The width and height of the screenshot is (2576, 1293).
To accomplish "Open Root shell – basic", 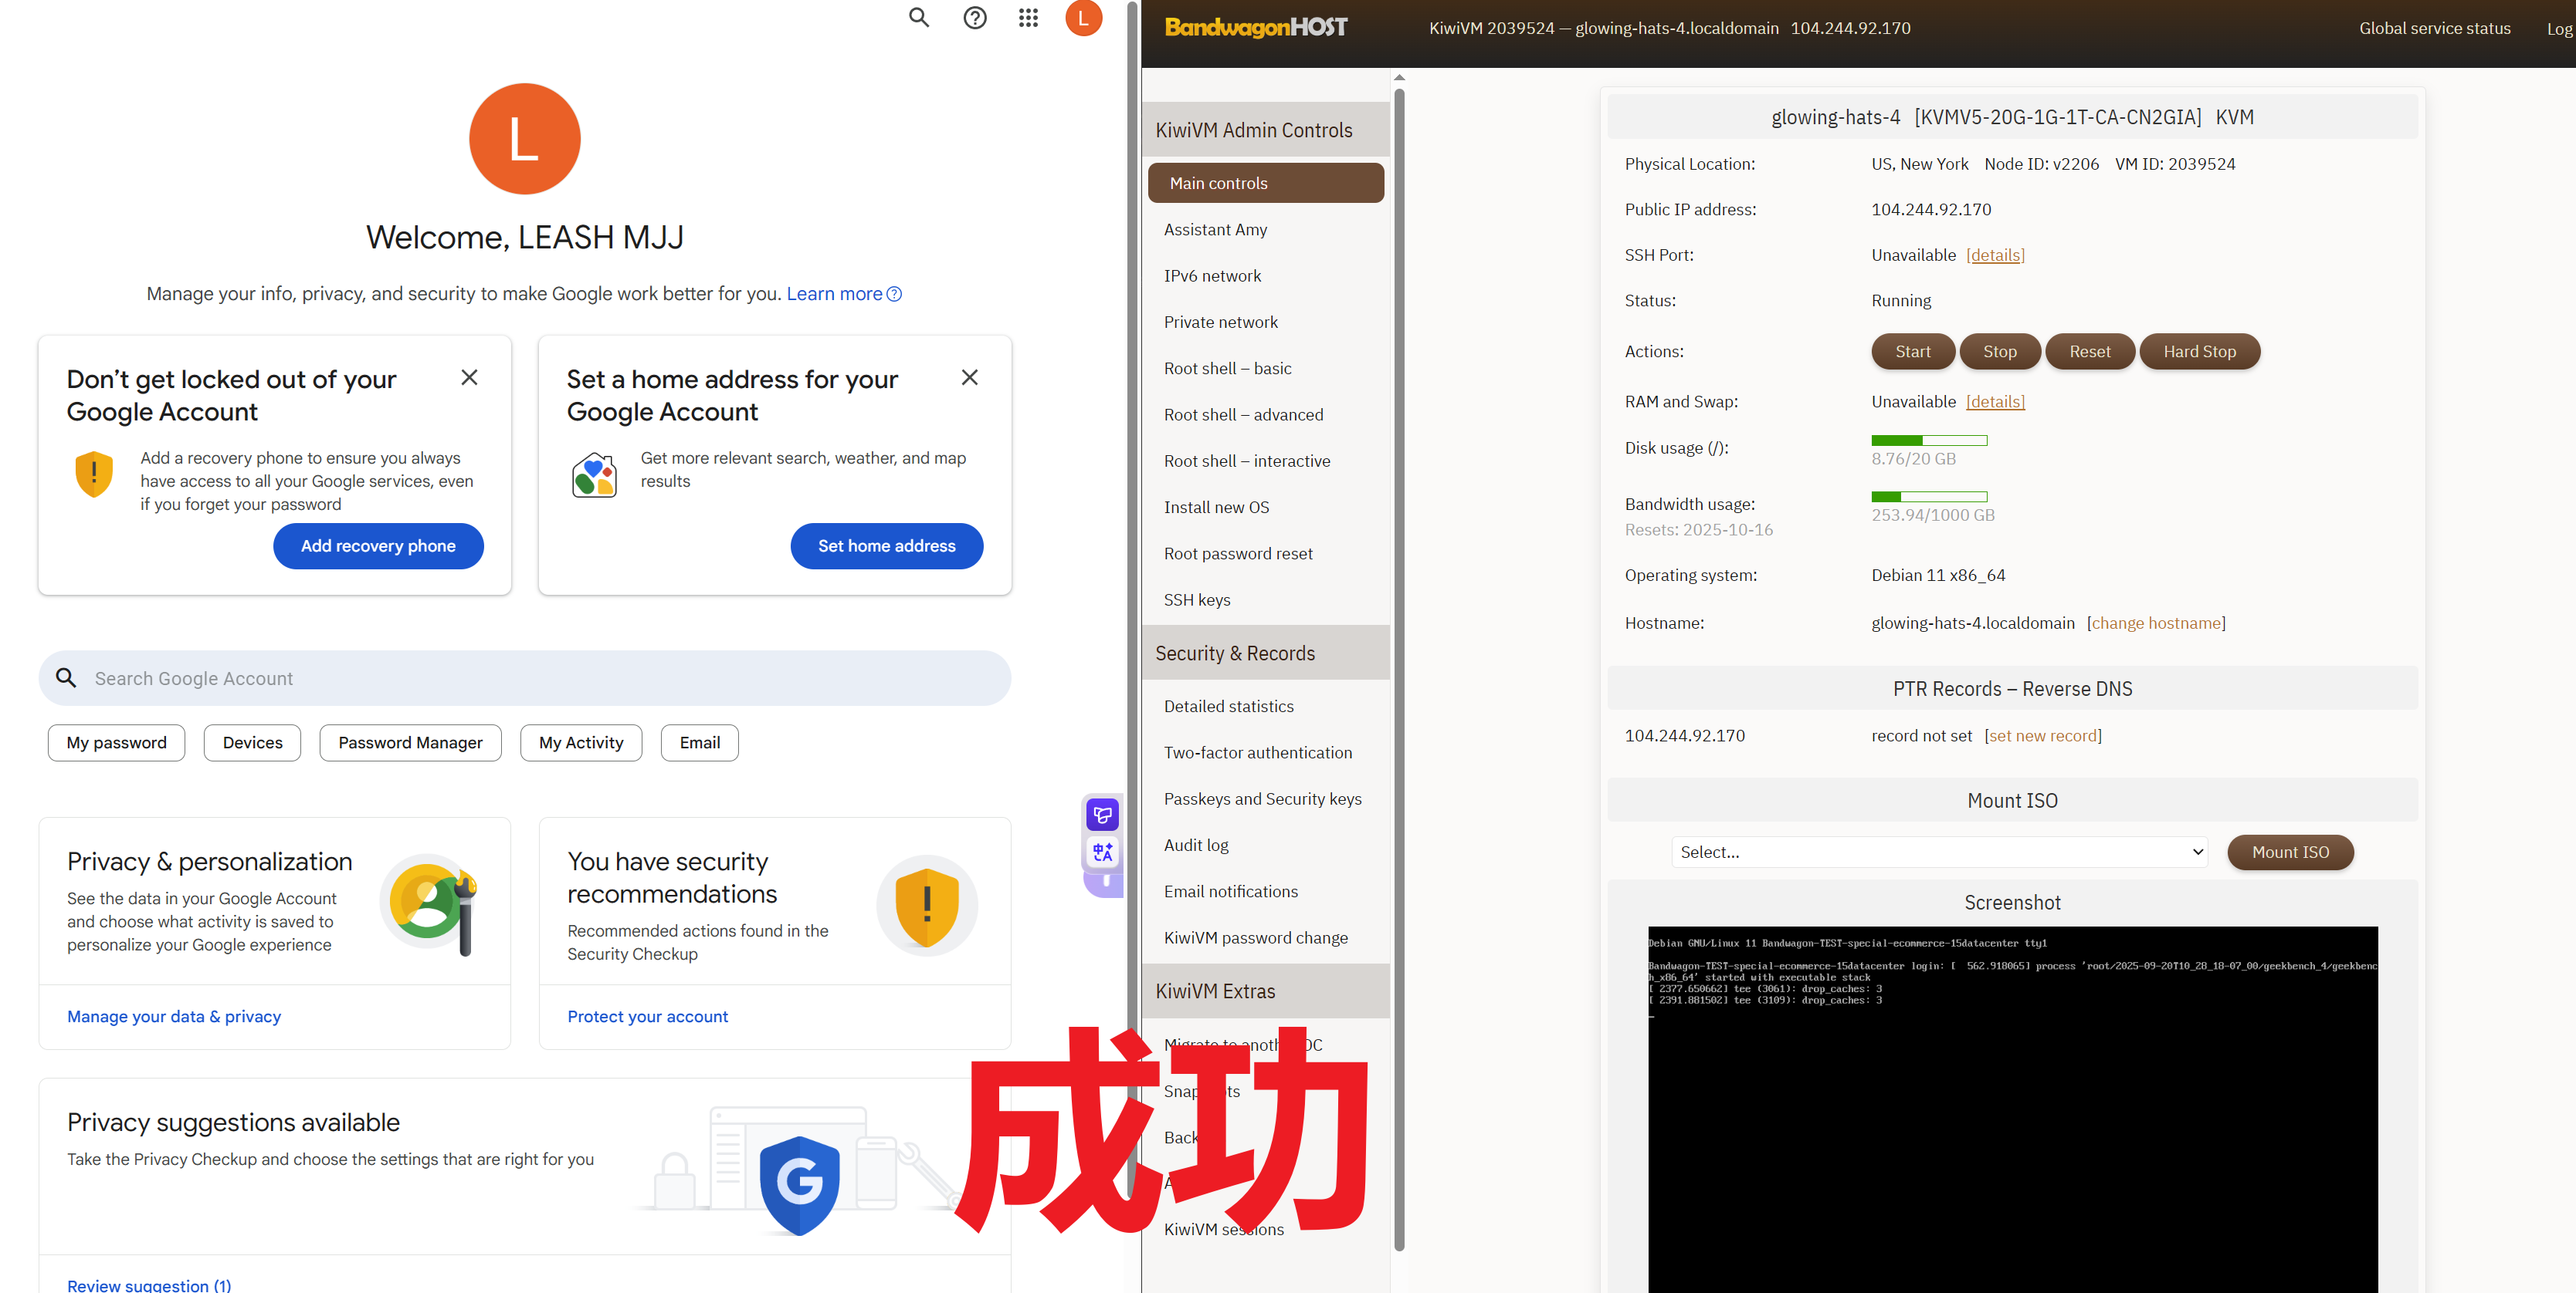I will click(x=1227, y=369).
